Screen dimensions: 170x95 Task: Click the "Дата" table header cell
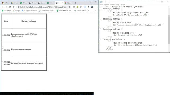point(6,21)
